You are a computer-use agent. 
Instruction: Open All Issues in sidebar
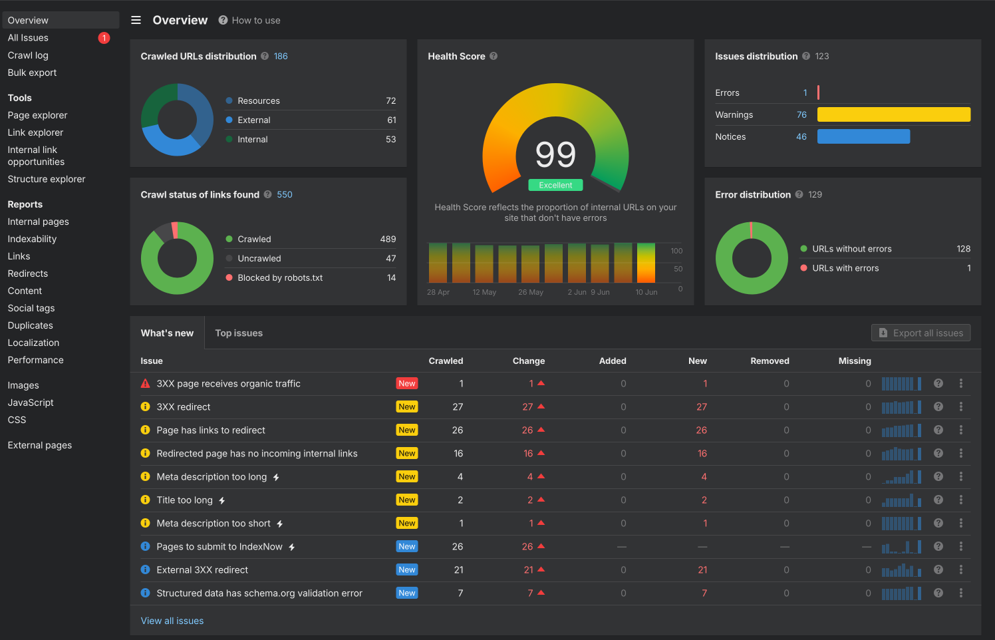click(x=28, y=38)
